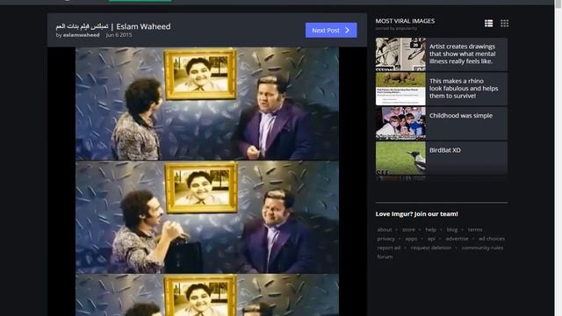Screen dimensions: 562x316
Task: Open the apps footer link
Action: click(x=411, y=239)
